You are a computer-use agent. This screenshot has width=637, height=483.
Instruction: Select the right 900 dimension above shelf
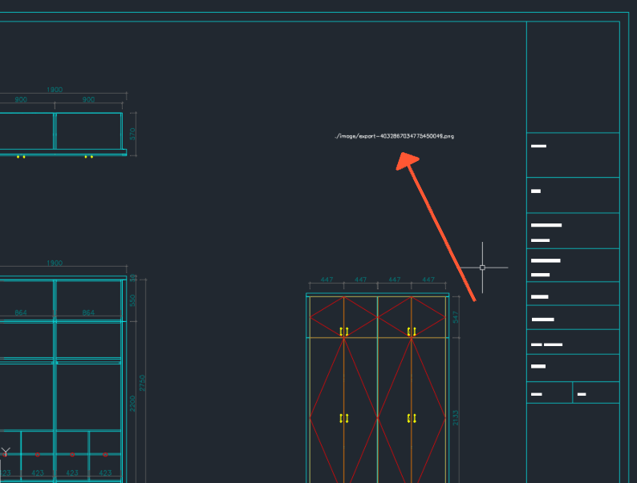88,99
